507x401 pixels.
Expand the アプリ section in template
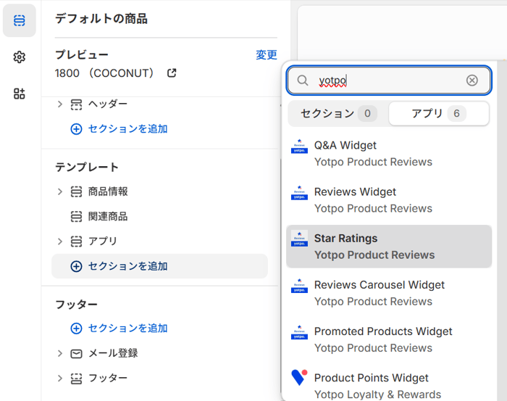60,241
